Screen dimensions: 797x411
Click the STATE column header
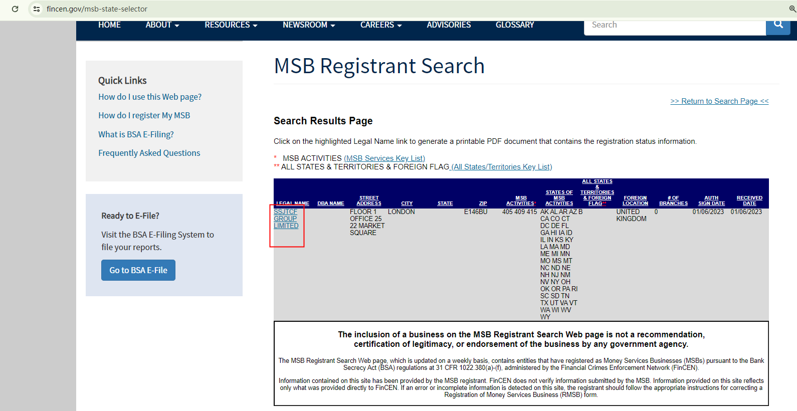tap(445, 203)
